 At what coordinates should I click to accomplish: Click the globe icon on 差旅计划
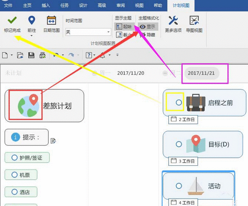28,105
